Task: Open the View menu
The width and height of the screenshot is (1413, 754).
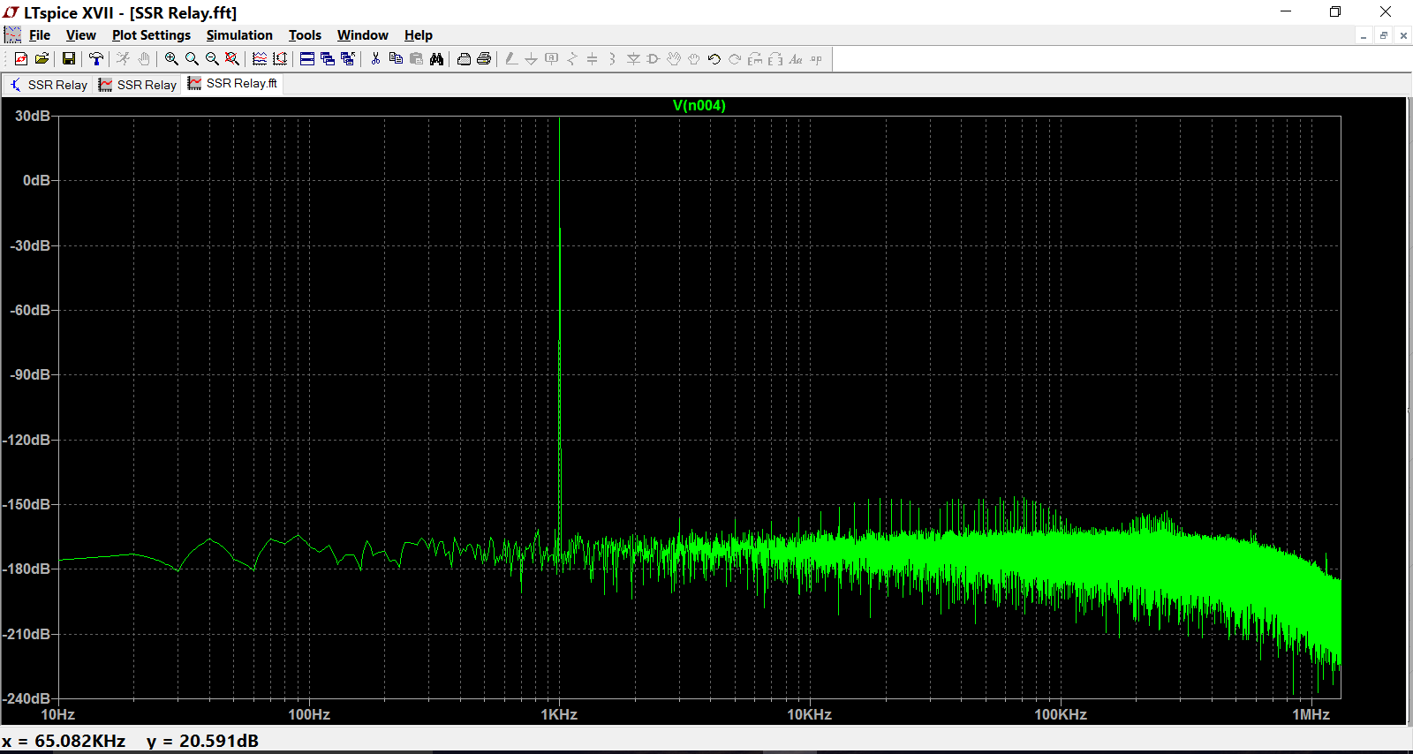Action: point(81,35)
